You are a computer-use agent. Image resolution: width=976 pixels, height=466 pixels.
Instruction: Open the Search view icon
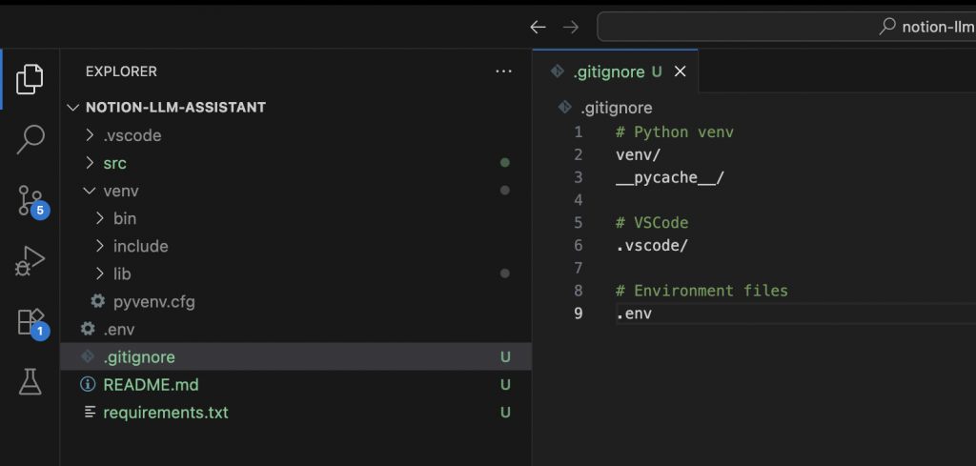30,139
